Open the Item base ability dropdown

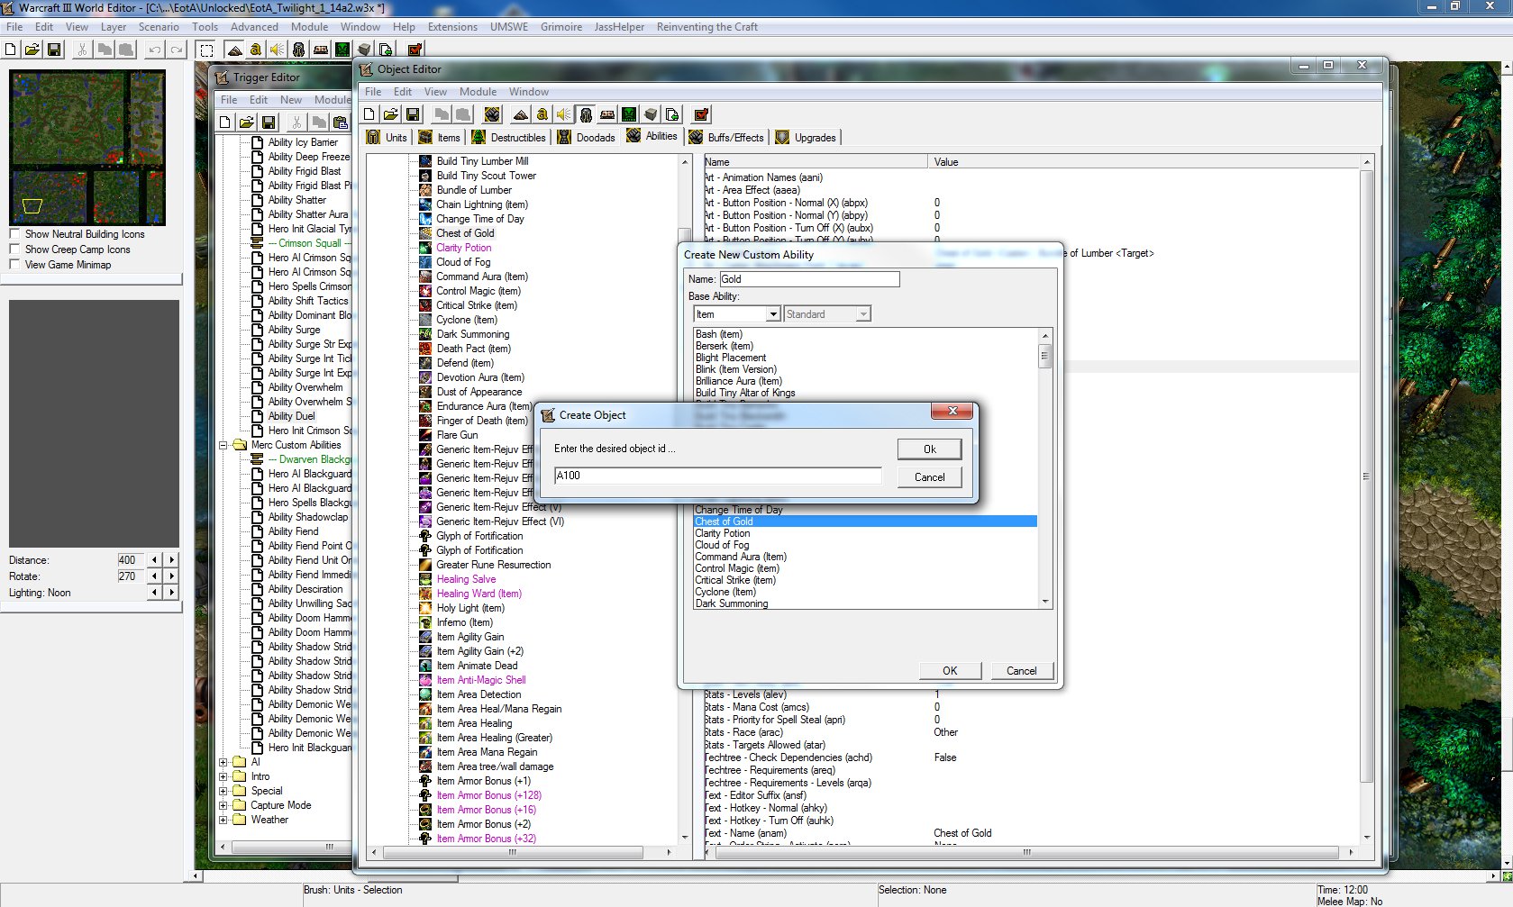[772, 314]
